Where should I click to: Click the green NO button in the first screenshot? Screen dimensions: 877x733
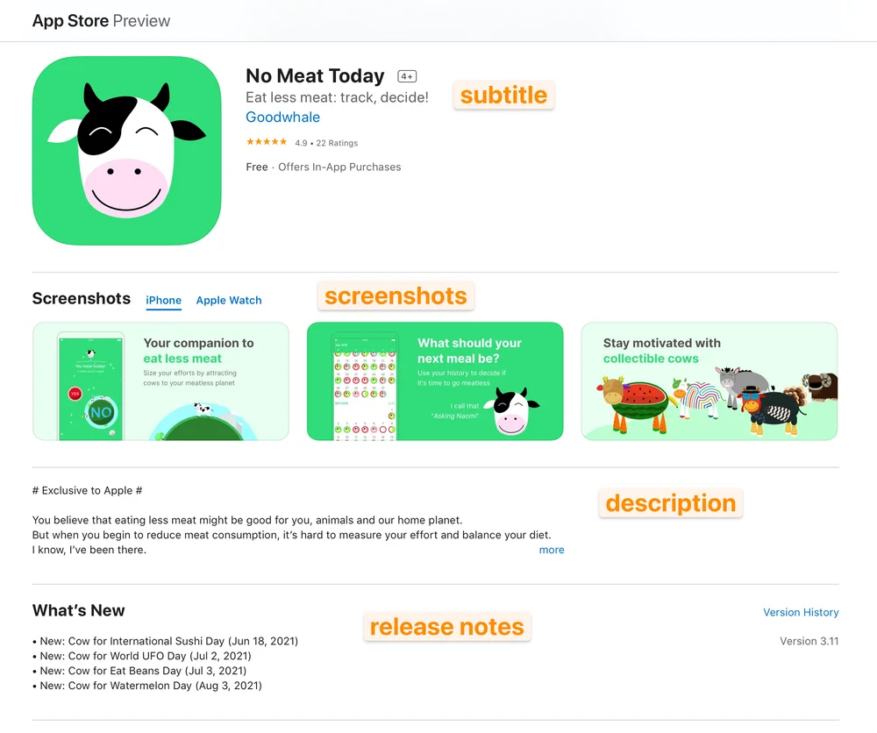101,413
